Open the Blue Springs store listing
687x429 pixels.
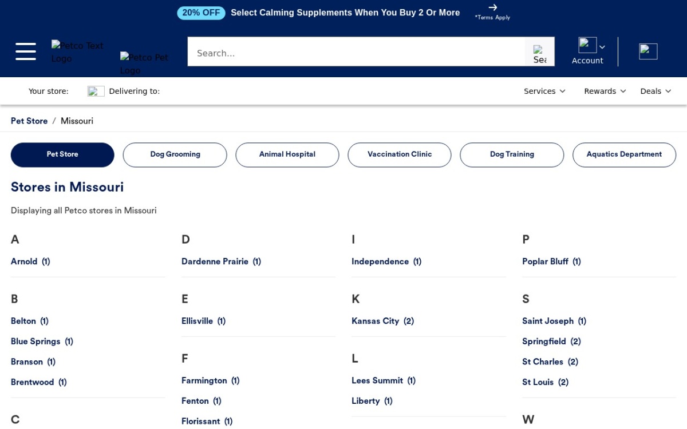coord(42,341)
